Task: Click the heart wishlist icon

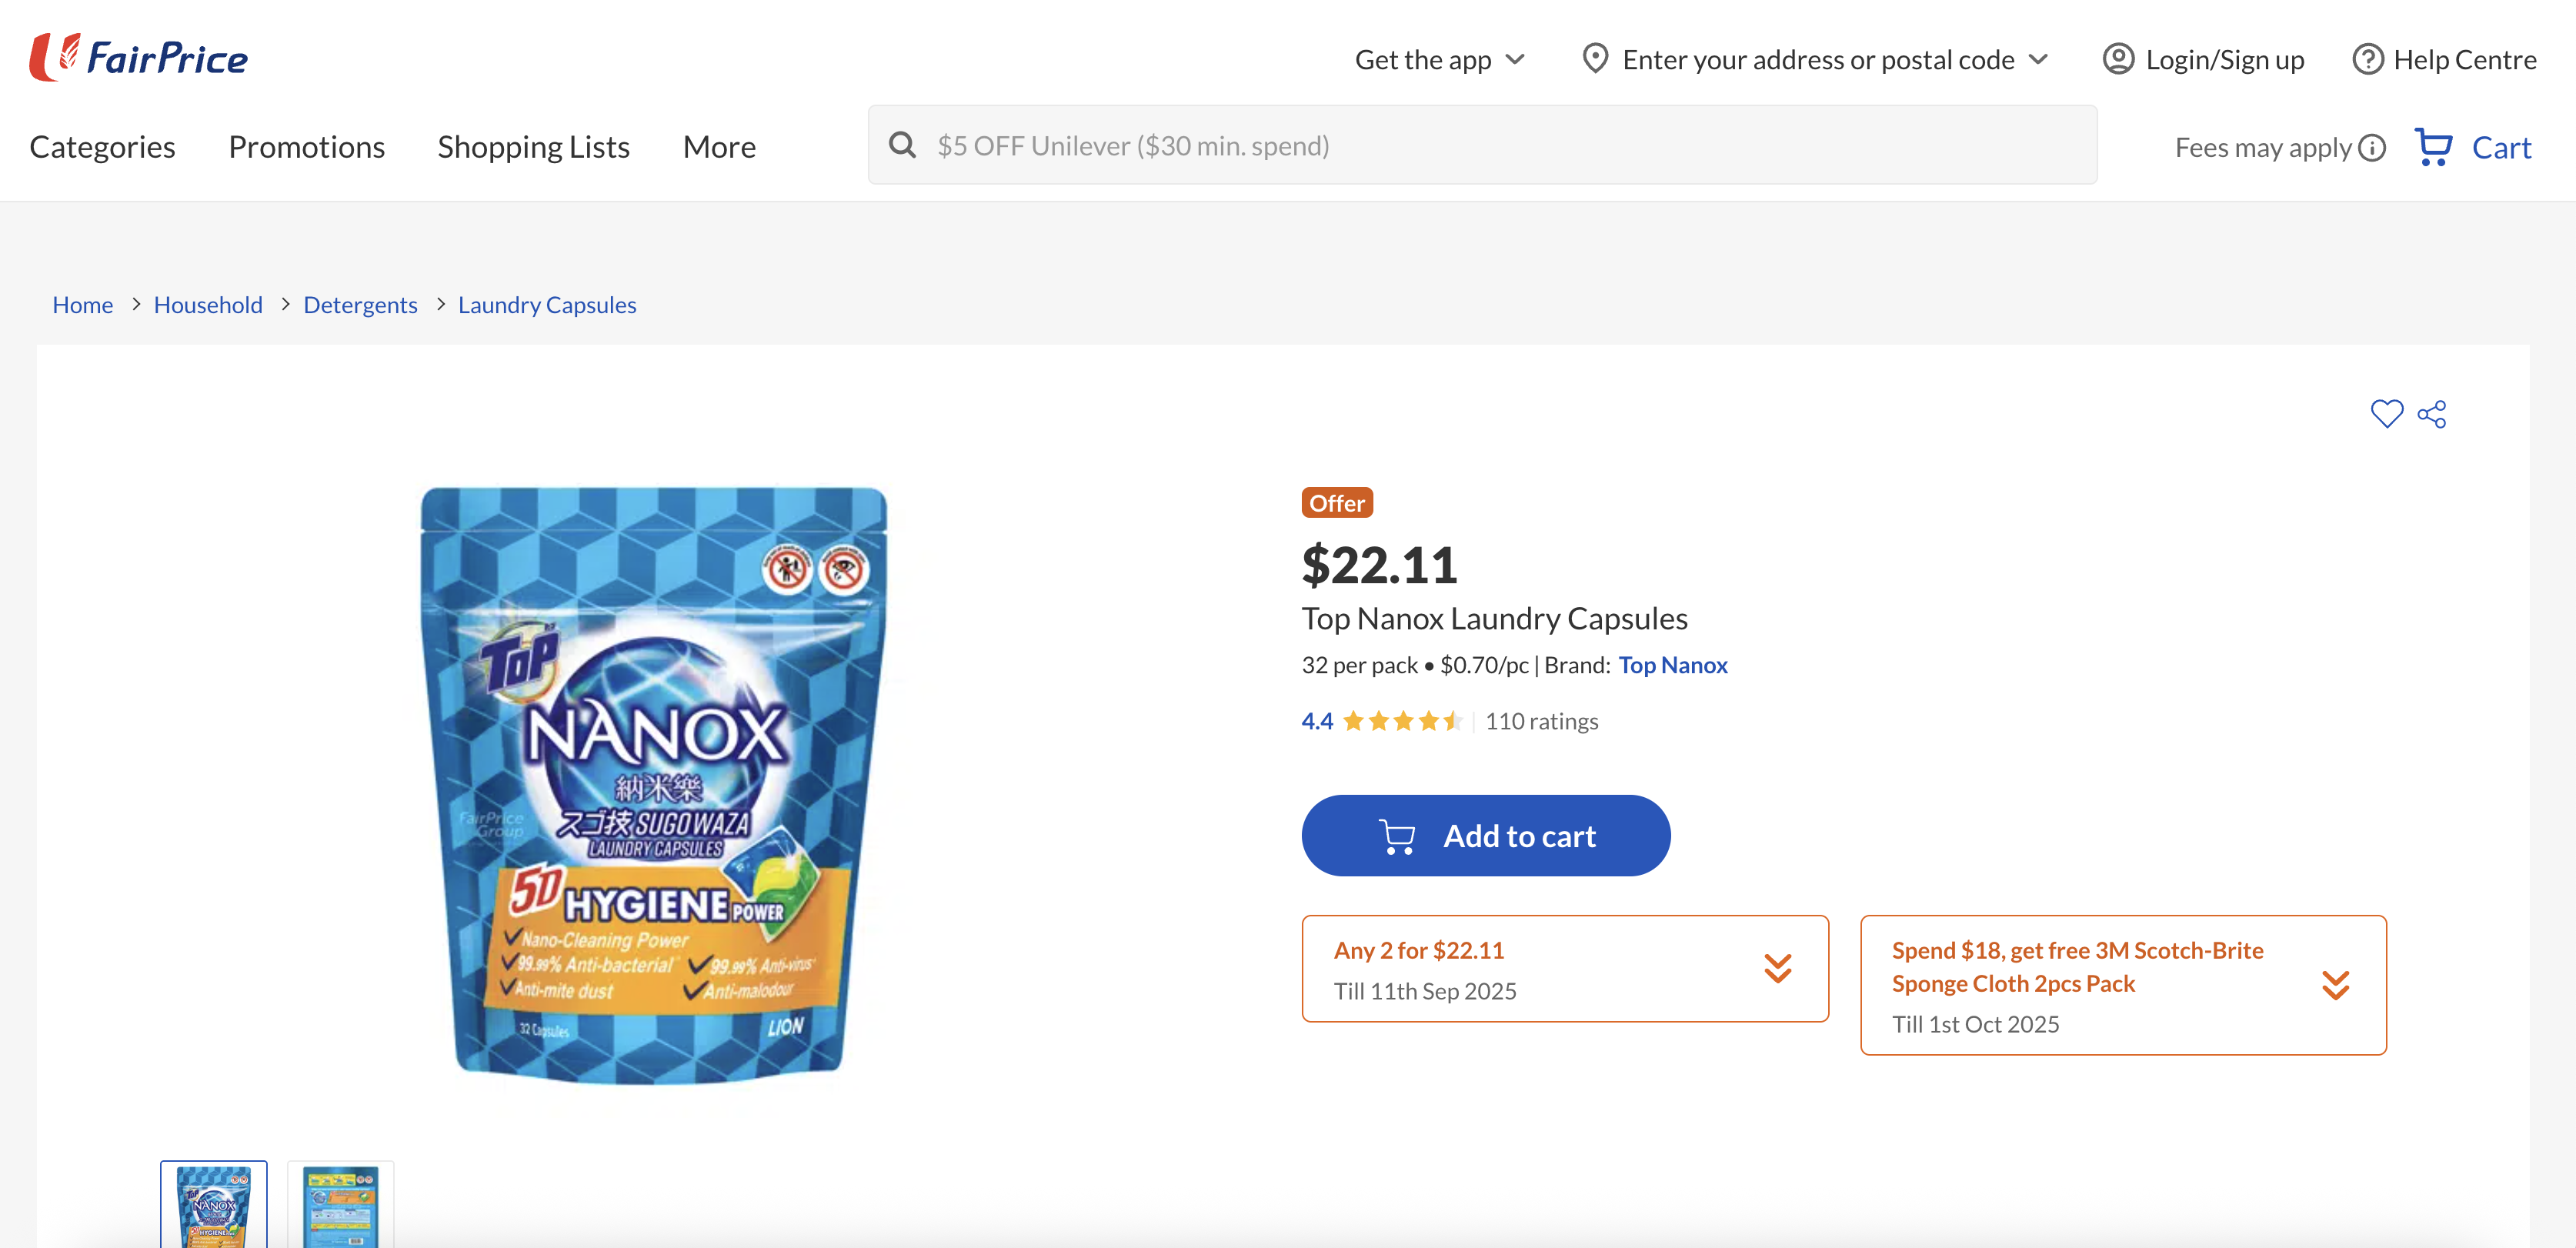Action: click(x=2386, y=413)
